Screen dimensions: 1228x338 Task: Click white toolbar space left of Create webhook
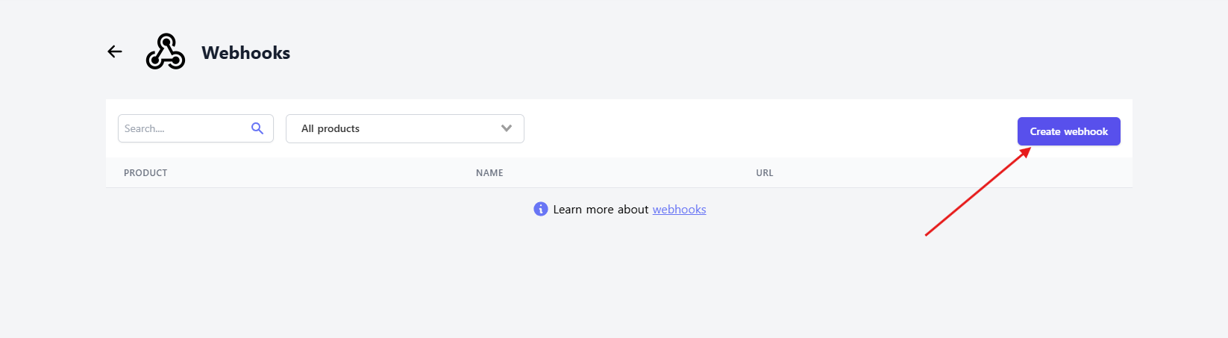click(x=768, y=128)
